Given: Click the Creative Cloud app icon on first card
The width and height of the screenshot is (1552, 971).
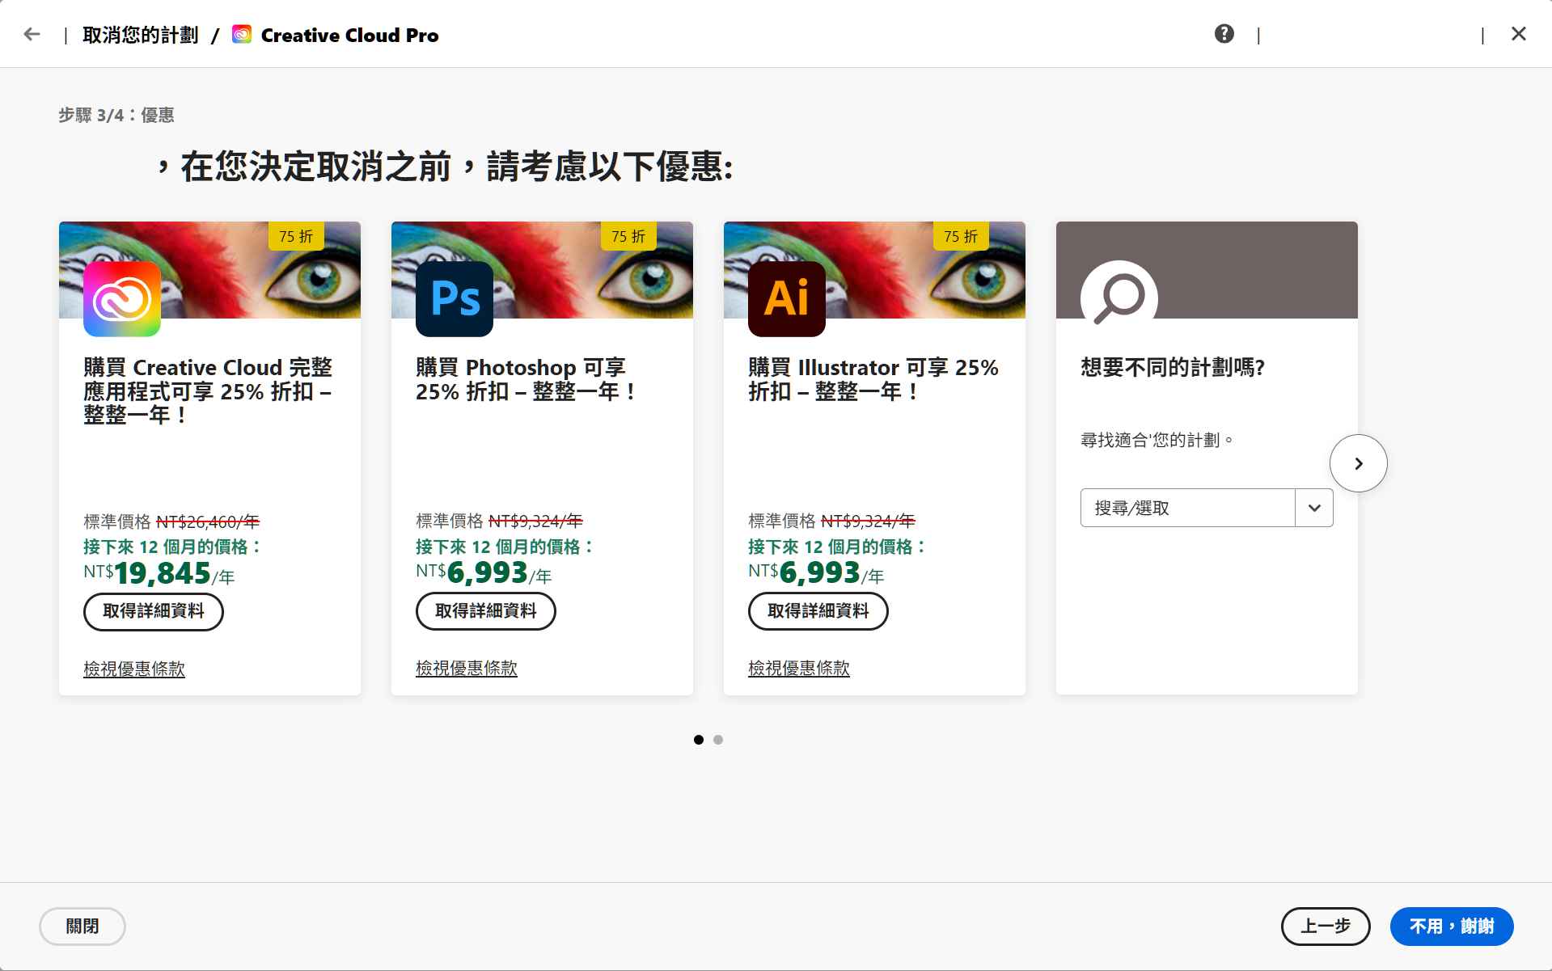Looking at the screenshot, I should (122, 298).
